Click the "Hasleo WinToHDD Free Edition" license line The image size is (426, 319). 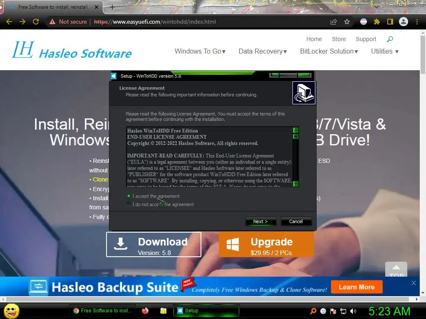pyautogui.click(x=163, y=131)
